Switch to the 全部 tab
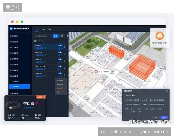The height and width of the screenshot is (139, 174). pyautogui.click(x=37, y=29)
